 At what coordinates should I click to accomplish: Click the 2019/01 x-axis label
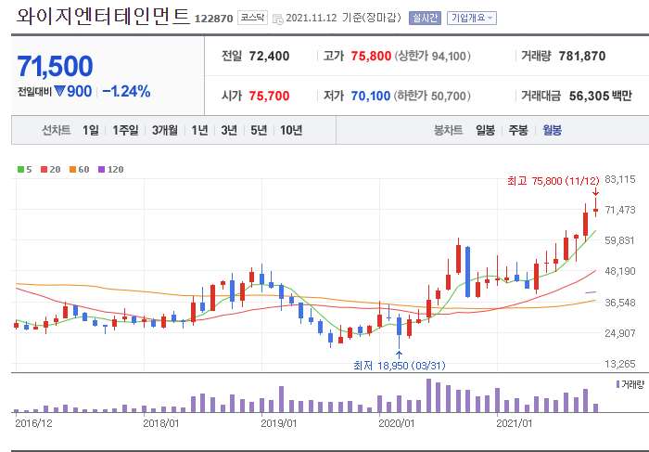278,423
